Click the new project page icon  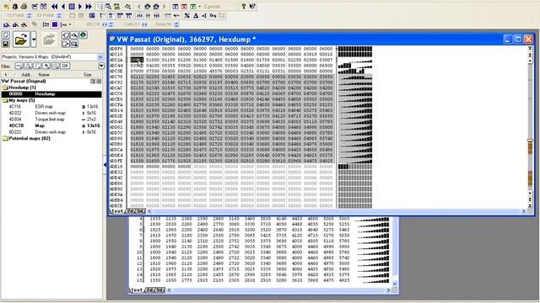[6, 35]
